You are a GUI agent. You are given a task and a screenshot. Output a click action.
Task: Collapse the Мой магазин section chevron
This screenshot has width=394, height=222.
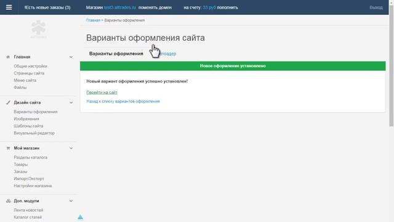pos(71,148)
